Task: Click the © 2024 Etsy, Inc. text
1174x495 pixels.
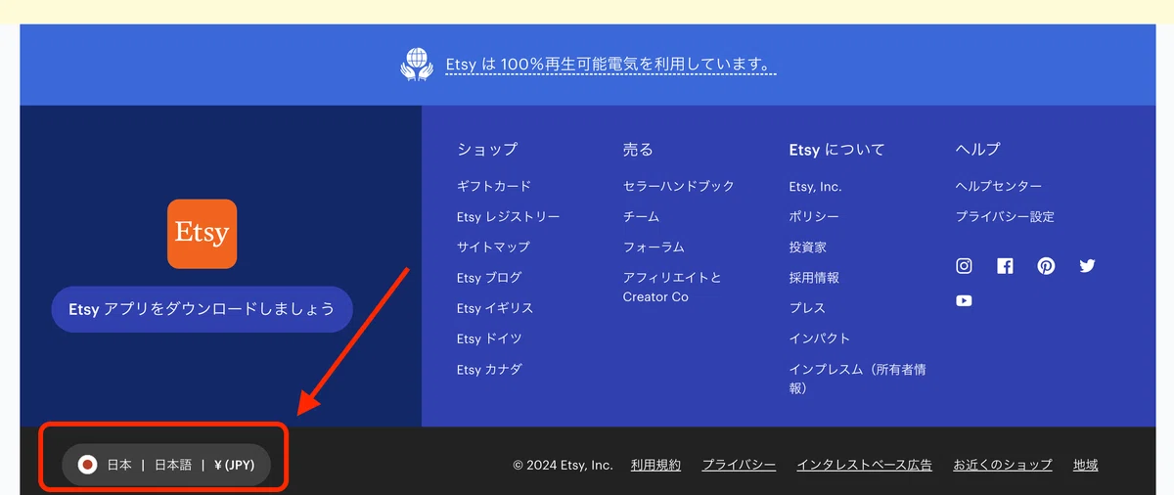Action: point(564,466)
